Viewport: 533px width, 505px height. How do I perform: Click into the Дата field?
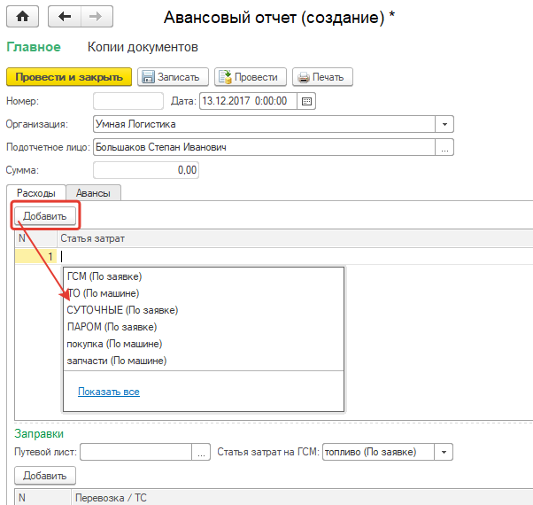(248, 101)
